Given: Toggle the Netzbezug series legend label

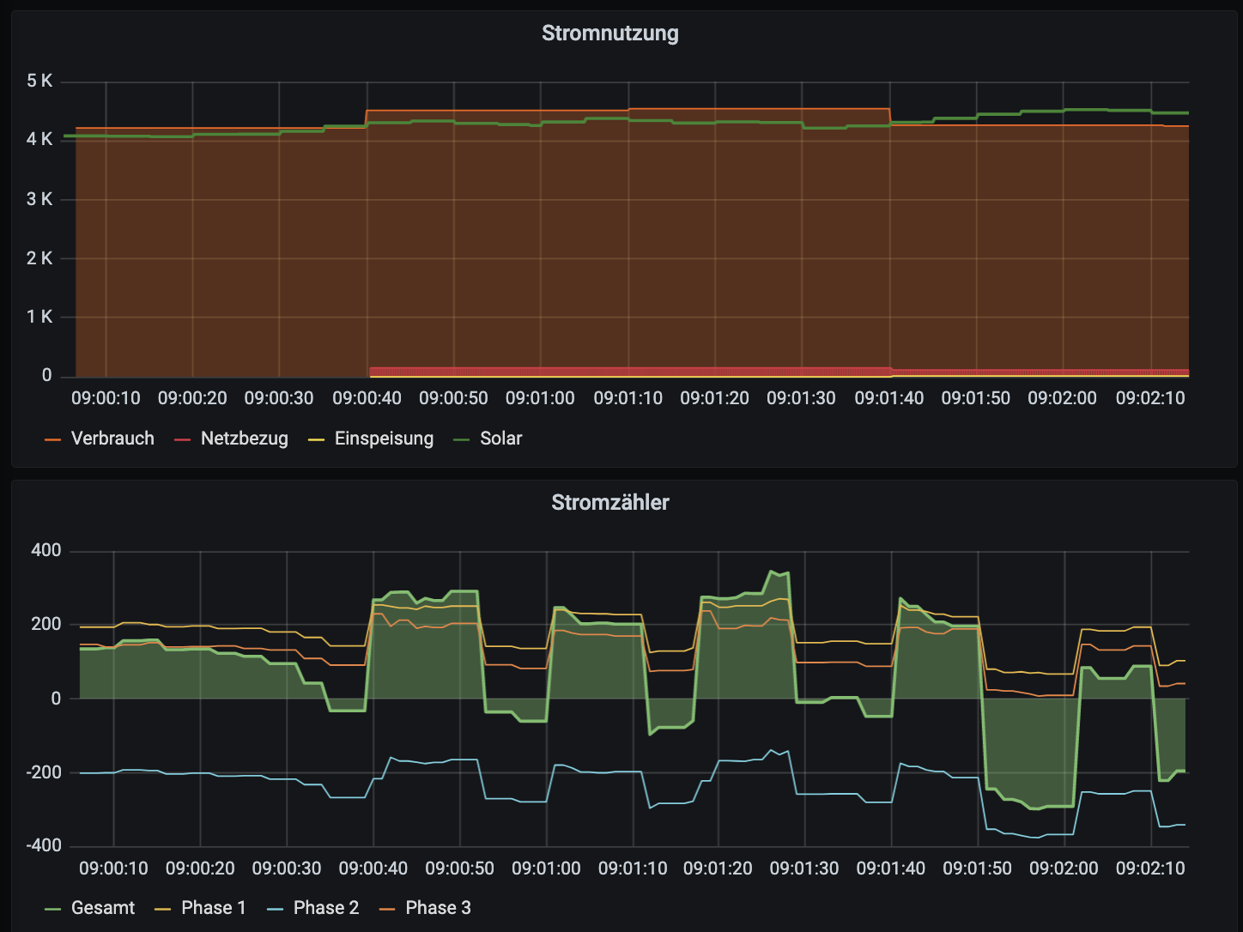Looking at the screenshot, I should tap(244, 439).
